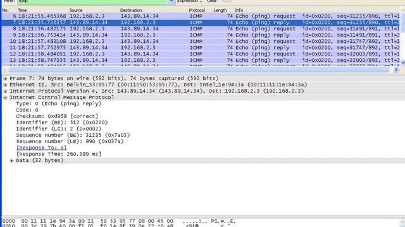Viewport: 405px width, 227px height.
Task: Click the packet list horizontal scrollbar track
Action: coord(199,70)
